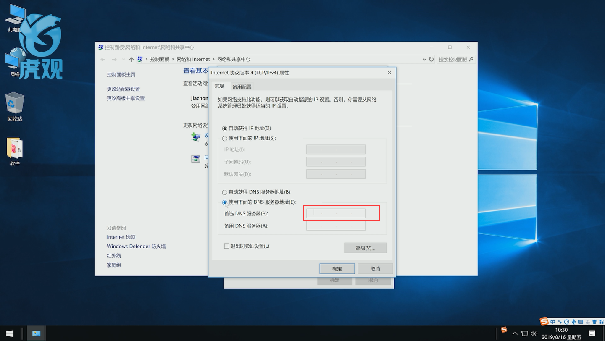
Task: Open the soft keyboard icon on IME bar
Action: pos(581,322)
